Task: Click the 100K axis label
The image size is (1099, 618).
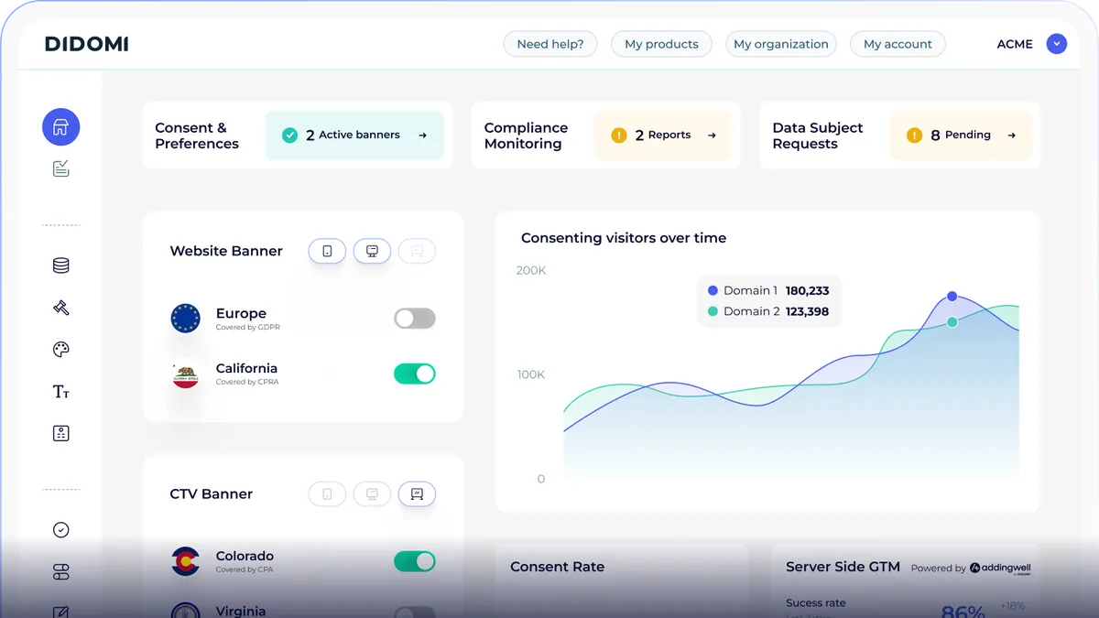Action: 531,374
